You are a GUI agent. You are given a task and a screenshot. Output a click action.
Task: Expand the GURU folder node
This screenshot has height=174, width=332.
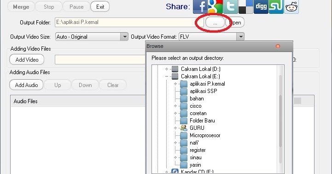tap(175, 128)
